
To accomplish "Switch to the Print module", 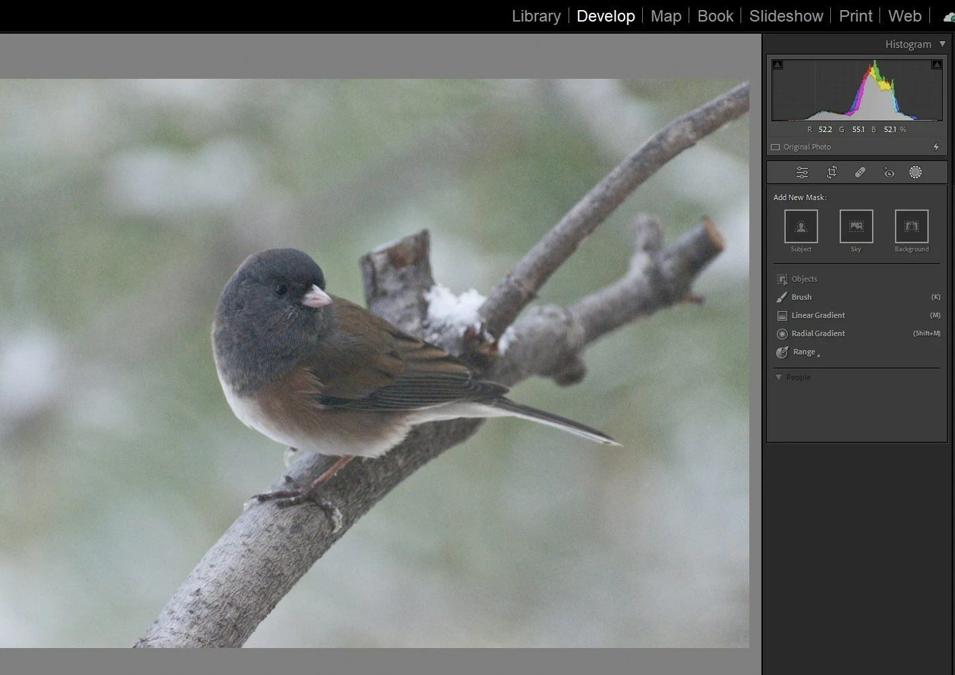I will coord(856,16).
